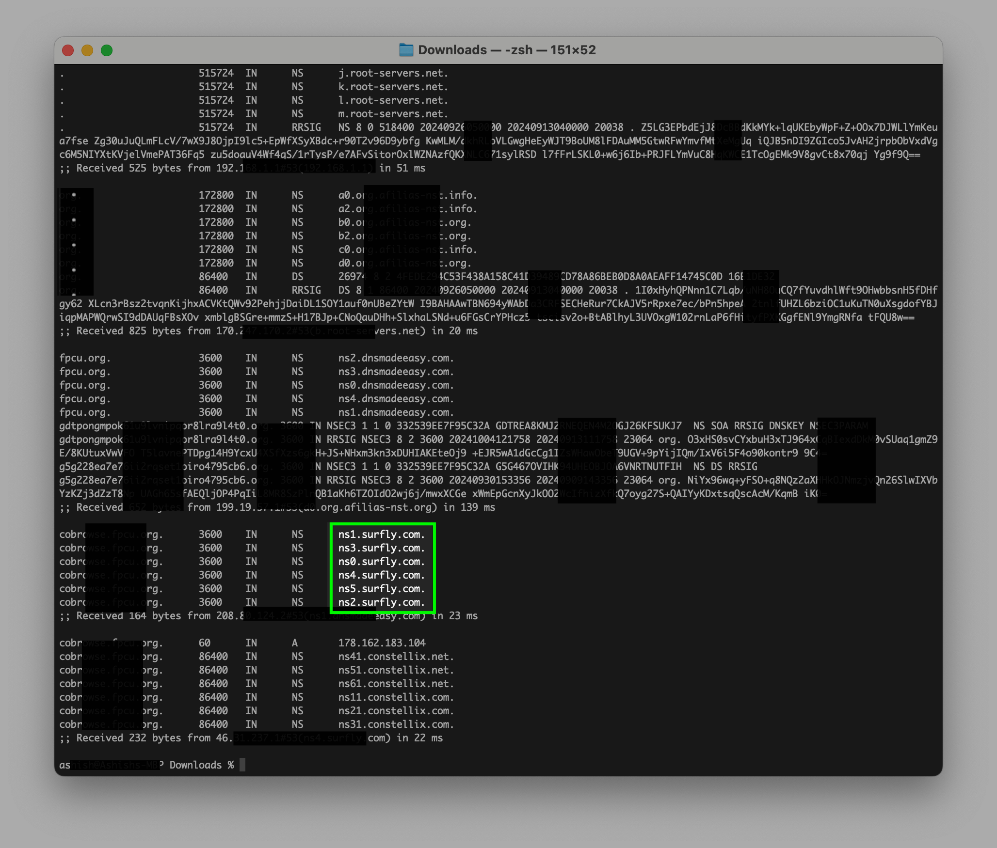Screen dimensions: 997x848
Task: Select the m.root-servers.net root server line
Action: point(394,114)
